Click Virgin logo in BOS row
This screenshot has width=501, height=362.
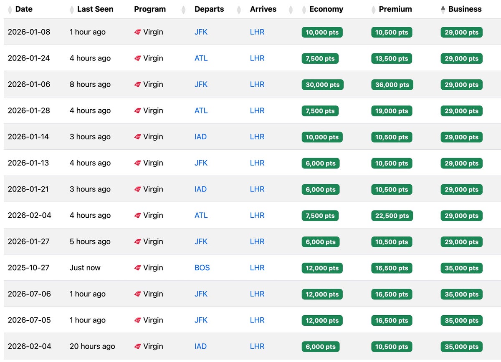138,268
